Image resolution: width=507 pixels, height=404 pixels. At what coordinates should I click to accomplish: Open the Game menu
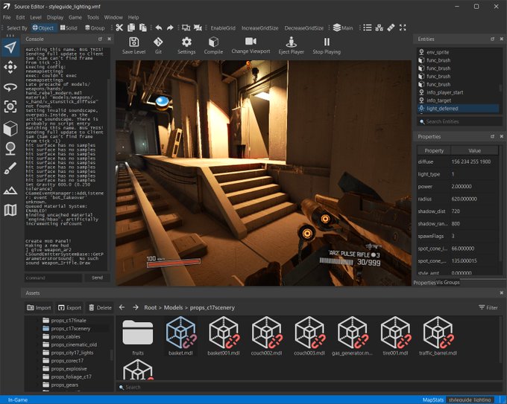click(x=75, y=17)
